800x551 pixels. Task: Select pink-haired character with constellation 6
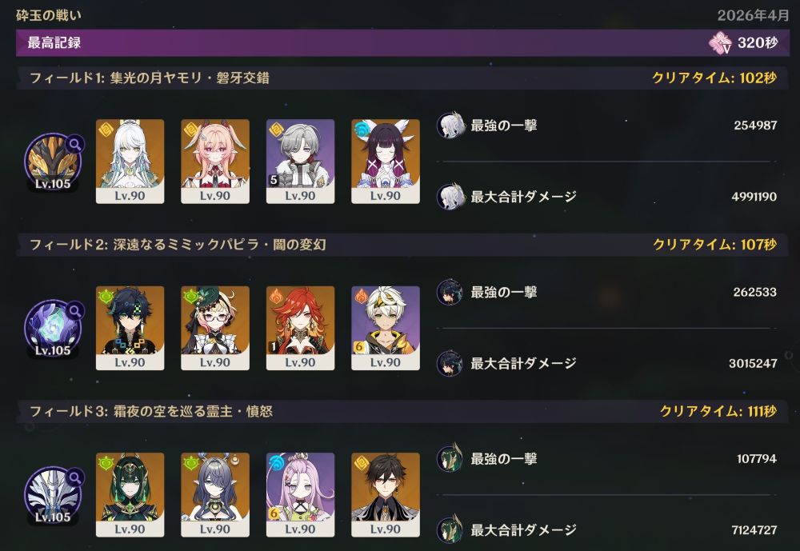click(x=301, y=495)
